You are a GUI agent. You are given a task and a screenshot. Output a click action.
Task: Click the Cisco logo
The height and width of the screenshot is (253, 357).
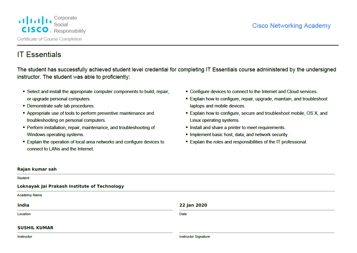click(35, 24)
